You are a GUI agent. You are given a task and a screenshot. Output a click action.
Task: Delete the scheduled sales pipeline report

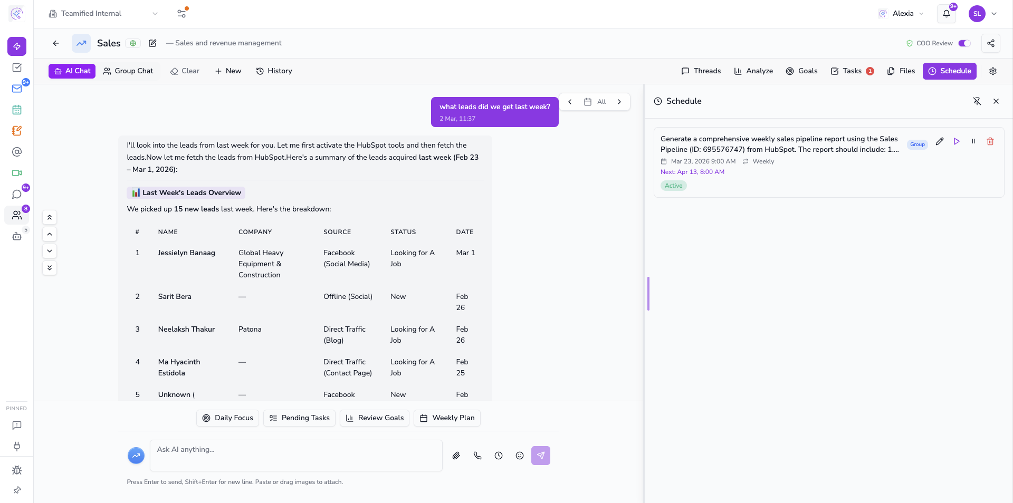coord(990,141)
